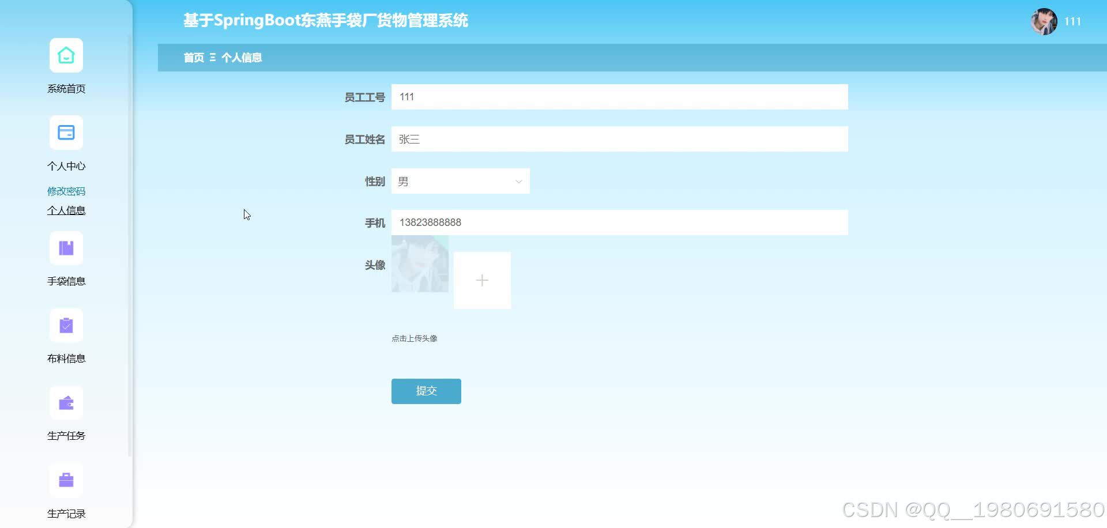This screenshot has height=528, width=1107.
Task: Click the 个人中心 card icon
Action: [x=66, y=132]
